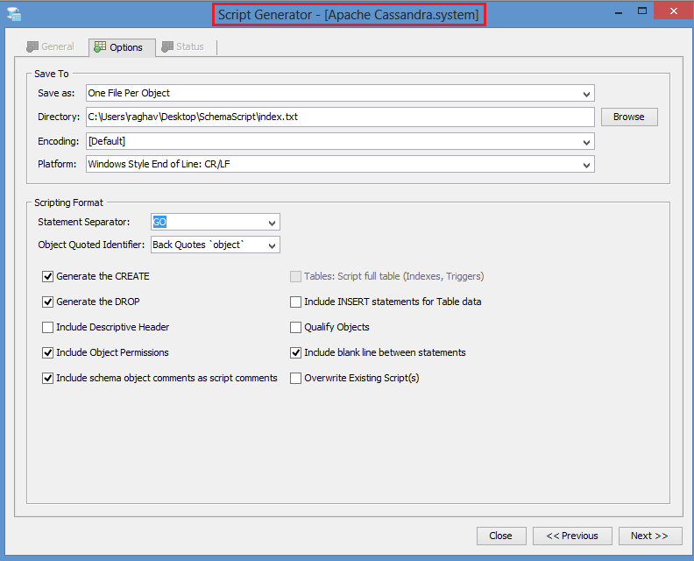The image size is (694, 561).
Task: Click the General tab icon
Action: 32,46
